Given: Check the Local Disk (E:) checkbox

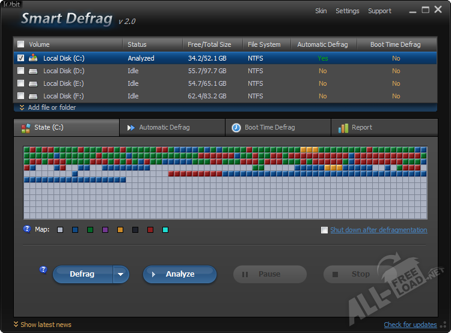Looking at the screenshot, I should 21,83.
